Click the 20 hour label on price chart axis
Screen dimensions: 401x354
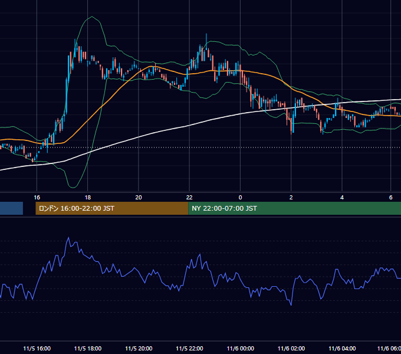[x=139, y=198]
